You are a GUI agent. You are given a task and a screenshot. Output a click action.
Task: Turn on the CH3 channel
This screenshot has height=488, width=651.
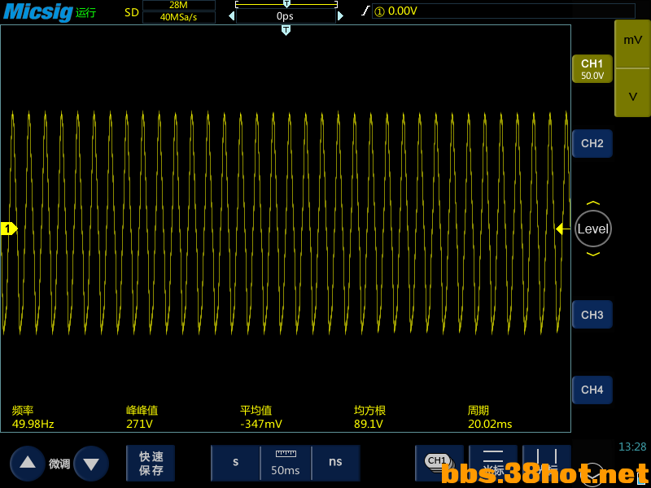point(592,315)
